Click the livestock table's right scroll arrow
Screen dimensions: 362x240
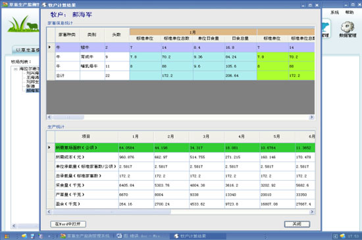pos(312,117)
